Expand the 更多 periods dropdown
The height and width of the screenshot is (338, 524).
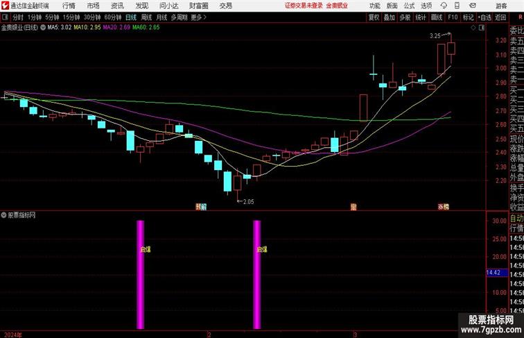198,17
